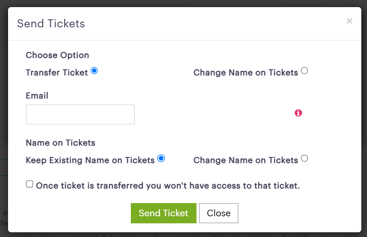Focus the Email input field
Image resolution: width=367 pixels, height=237 pixels.
(80, 114)
